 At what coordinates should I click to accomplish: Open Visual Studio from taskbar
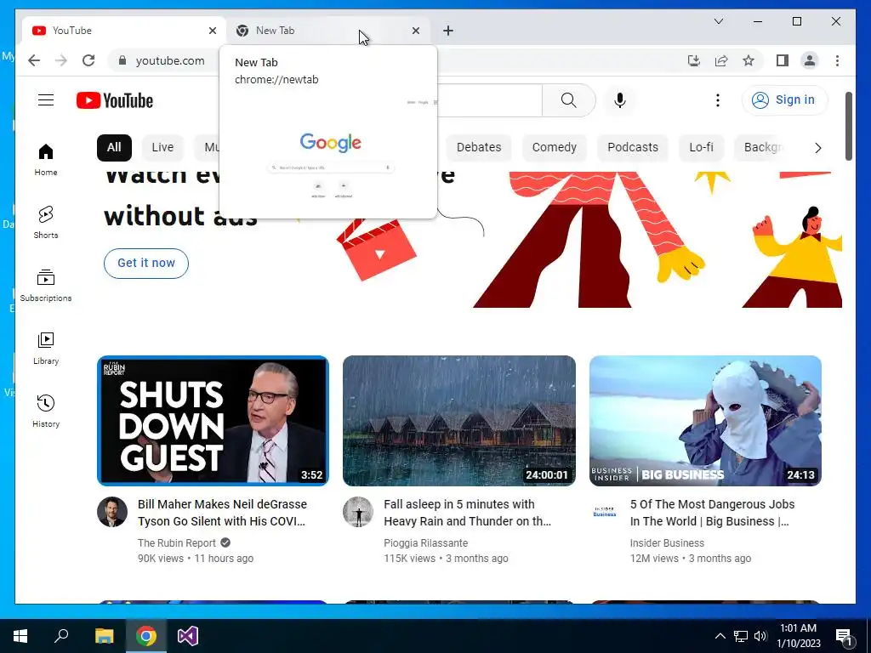point(188,636)
